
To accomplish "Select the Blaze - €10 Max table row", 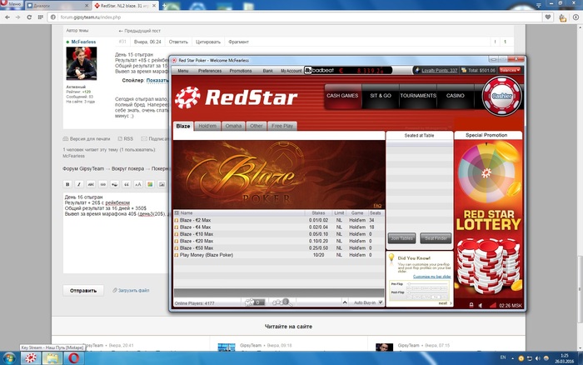I will (x=279, y=234).
